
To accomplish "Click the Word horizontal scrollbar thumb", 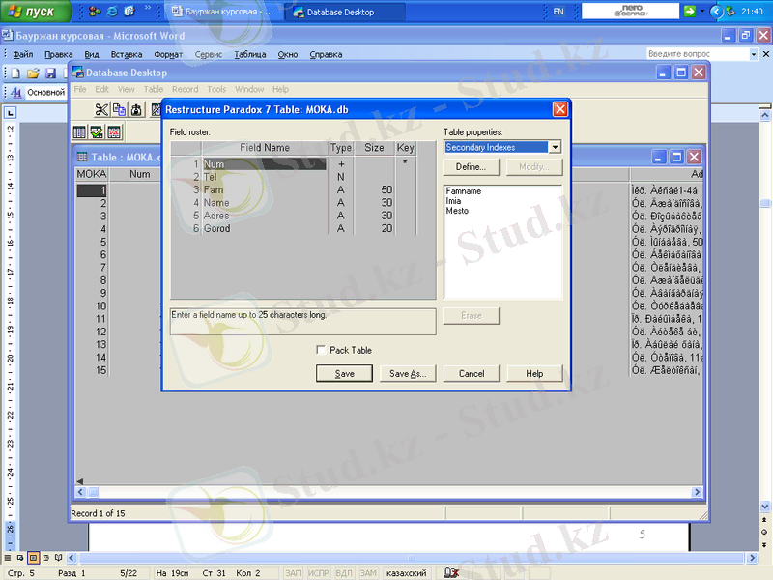I will point(412,558).
